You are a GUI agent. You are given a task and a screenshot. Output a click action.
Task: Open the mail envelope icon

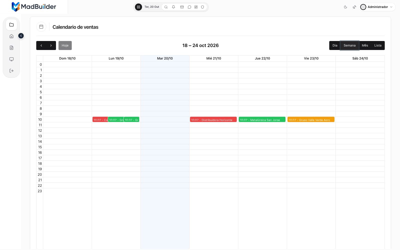click(182, 7)
